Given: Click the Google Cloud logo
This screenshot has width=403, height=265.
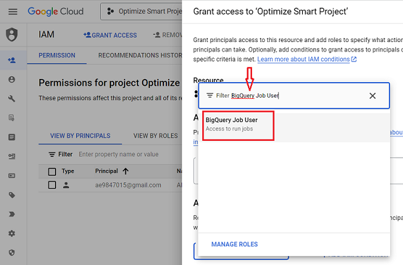Looking at the screenshot, I should [56, 12].
